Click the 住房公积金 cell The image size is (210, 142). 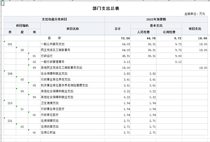pyautogui.click(x=49, y=132)
